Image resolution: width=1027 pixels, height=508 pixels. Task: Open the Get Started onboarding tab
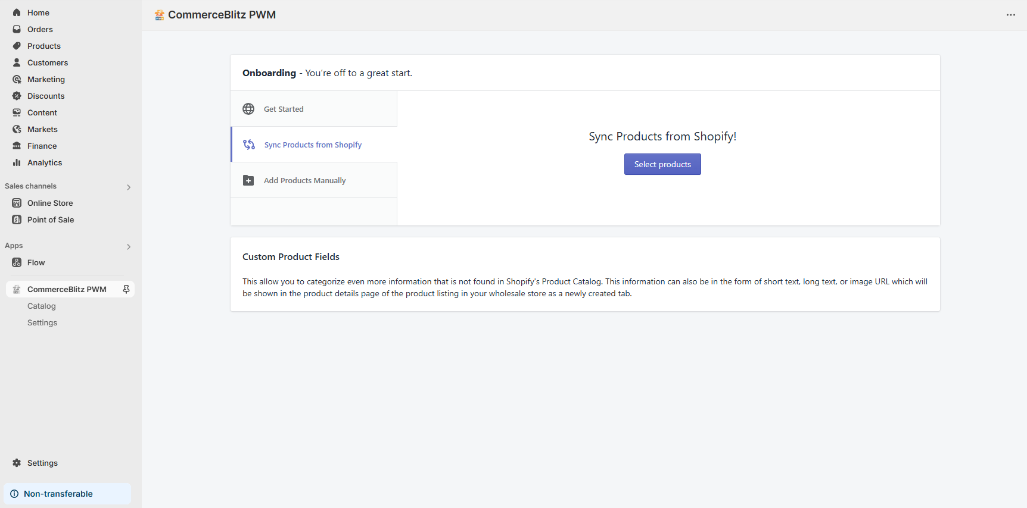pos(314,109)
